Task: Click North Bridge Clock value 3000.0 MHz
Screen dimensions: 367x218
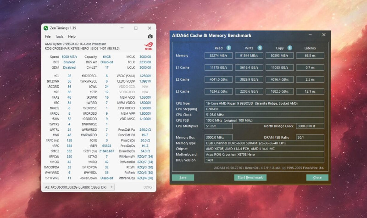Action: coord(310,126)
